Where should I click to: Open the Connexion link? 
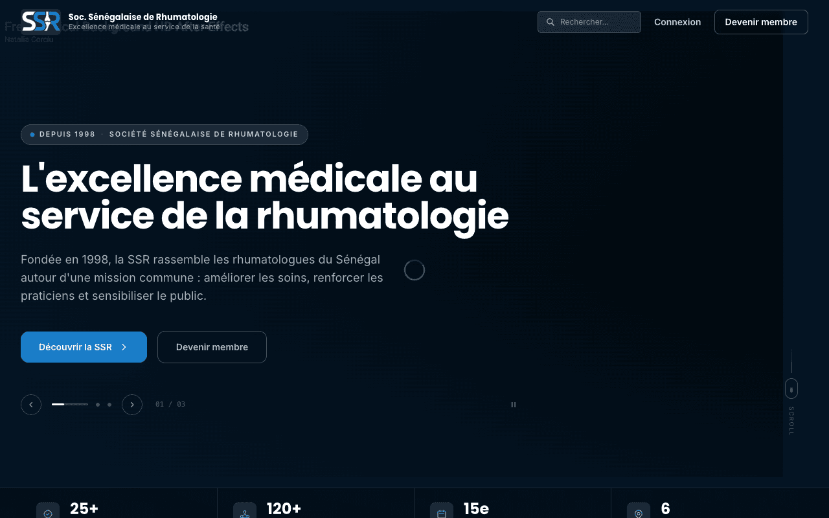point(677,22)
